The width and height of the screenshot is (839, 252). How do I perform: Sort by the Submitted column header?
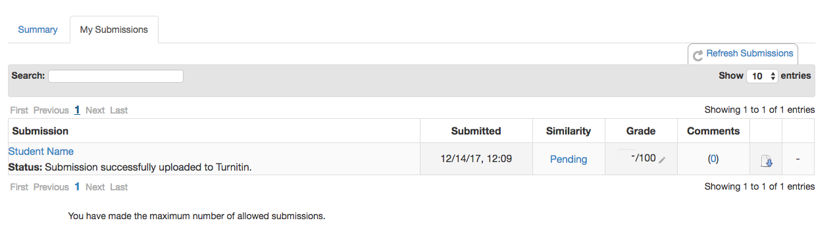[x=476, y=131]
